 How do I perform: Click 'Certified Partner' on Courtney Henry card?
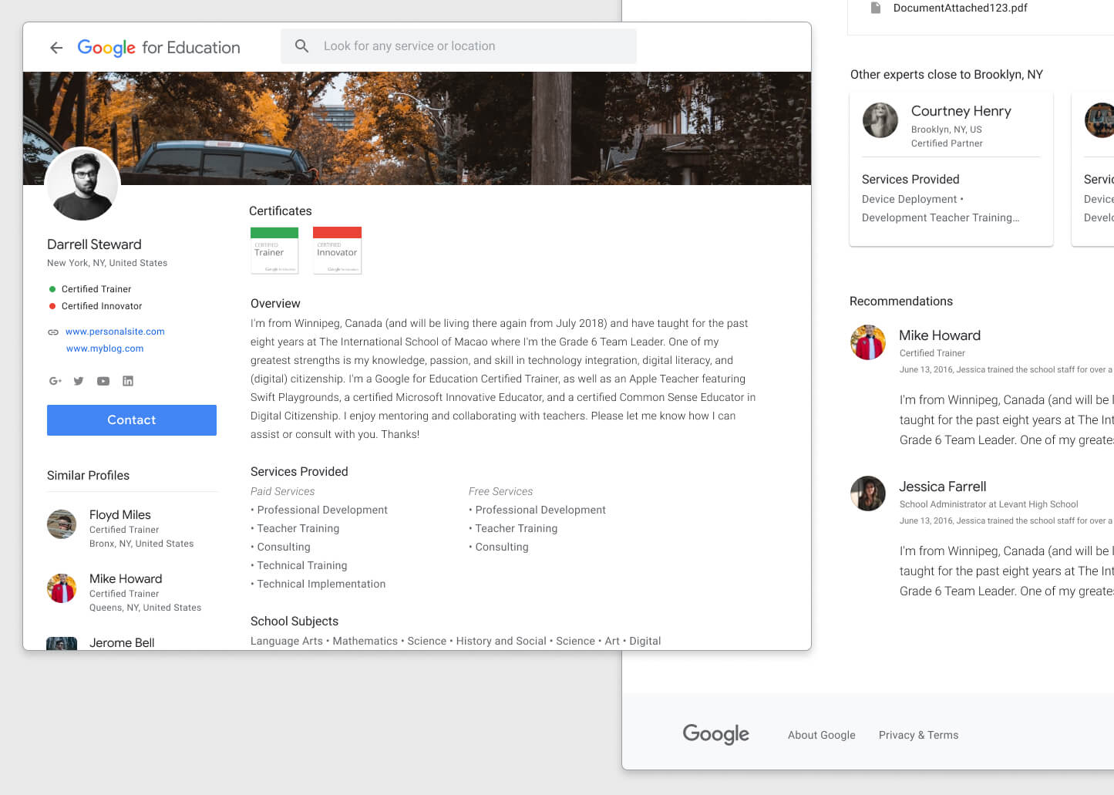[x=947, y=143]
